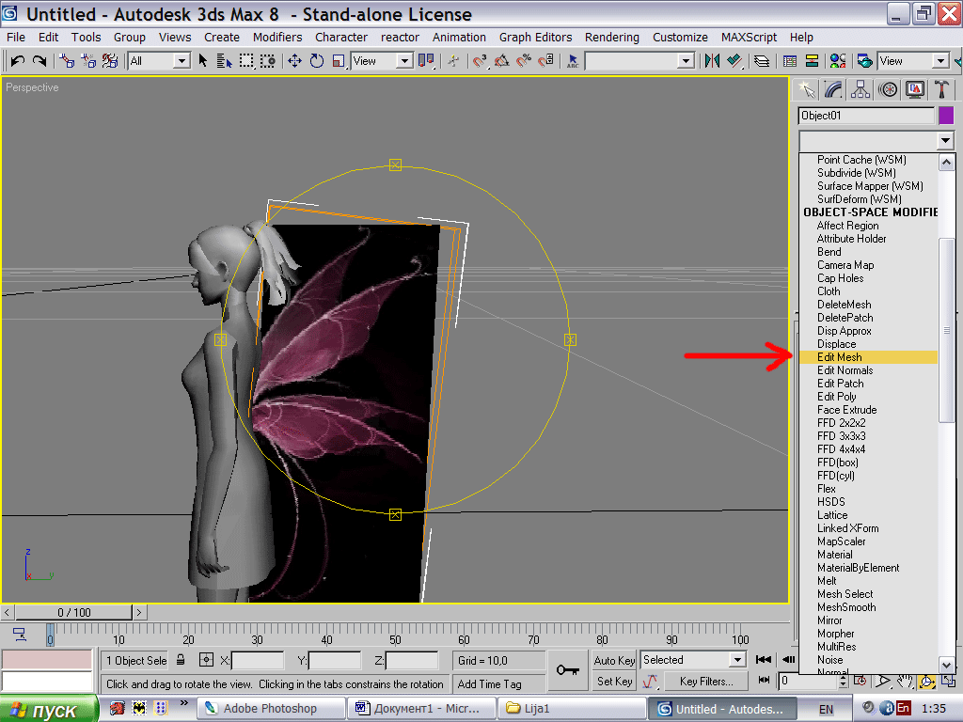This screenshot has width=963, height=722.
Task: Switch to the Hierarchy panel tab
Action: [860, 89]
